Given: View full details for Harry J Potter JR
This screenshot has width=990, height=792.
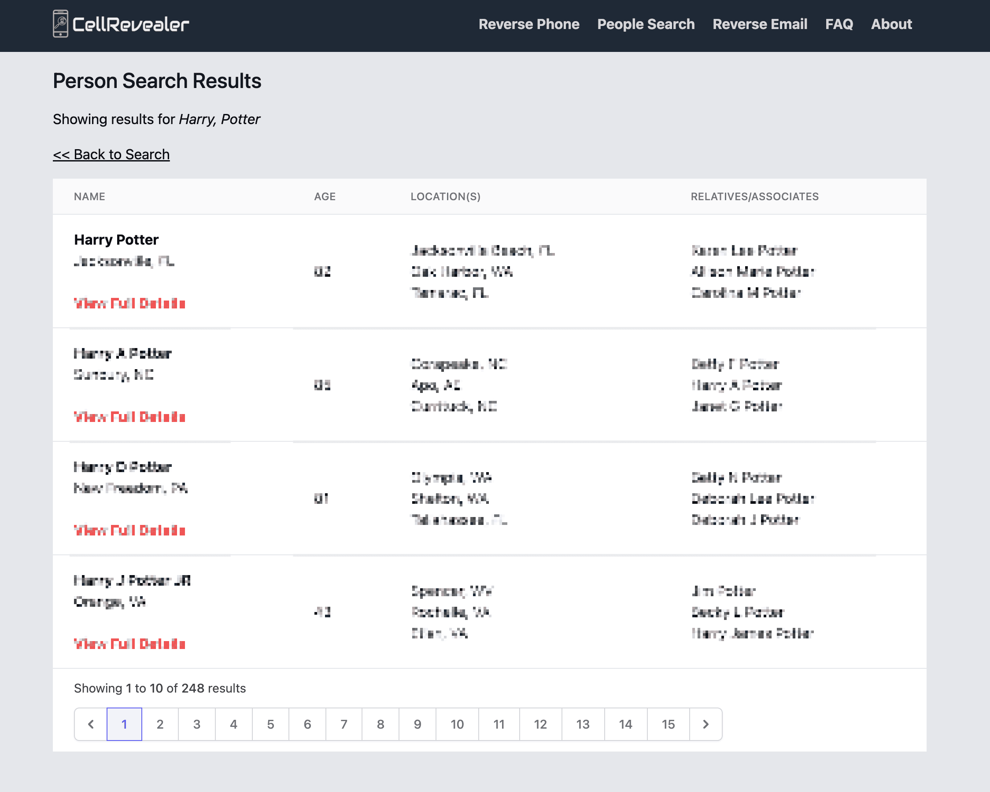Looking at the screenshot, I should [129, 644].
